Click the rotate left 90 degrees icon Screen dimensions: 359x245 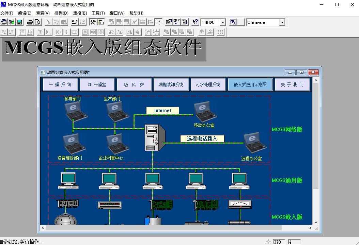(x=111, y=32)
